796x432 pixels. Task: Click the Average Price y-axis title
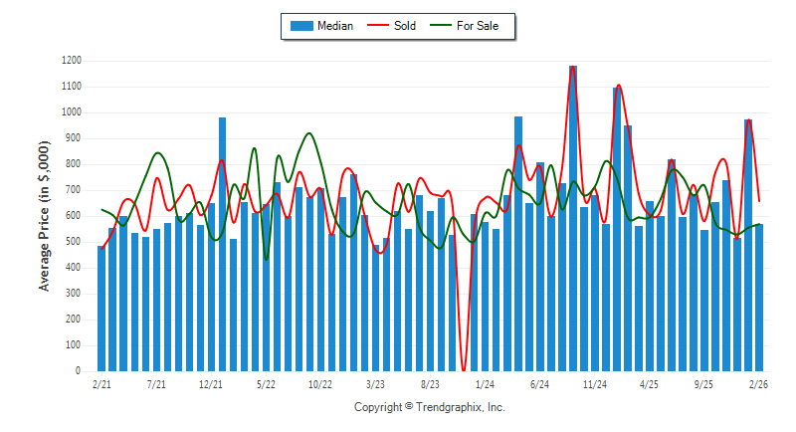coord(44,216)
